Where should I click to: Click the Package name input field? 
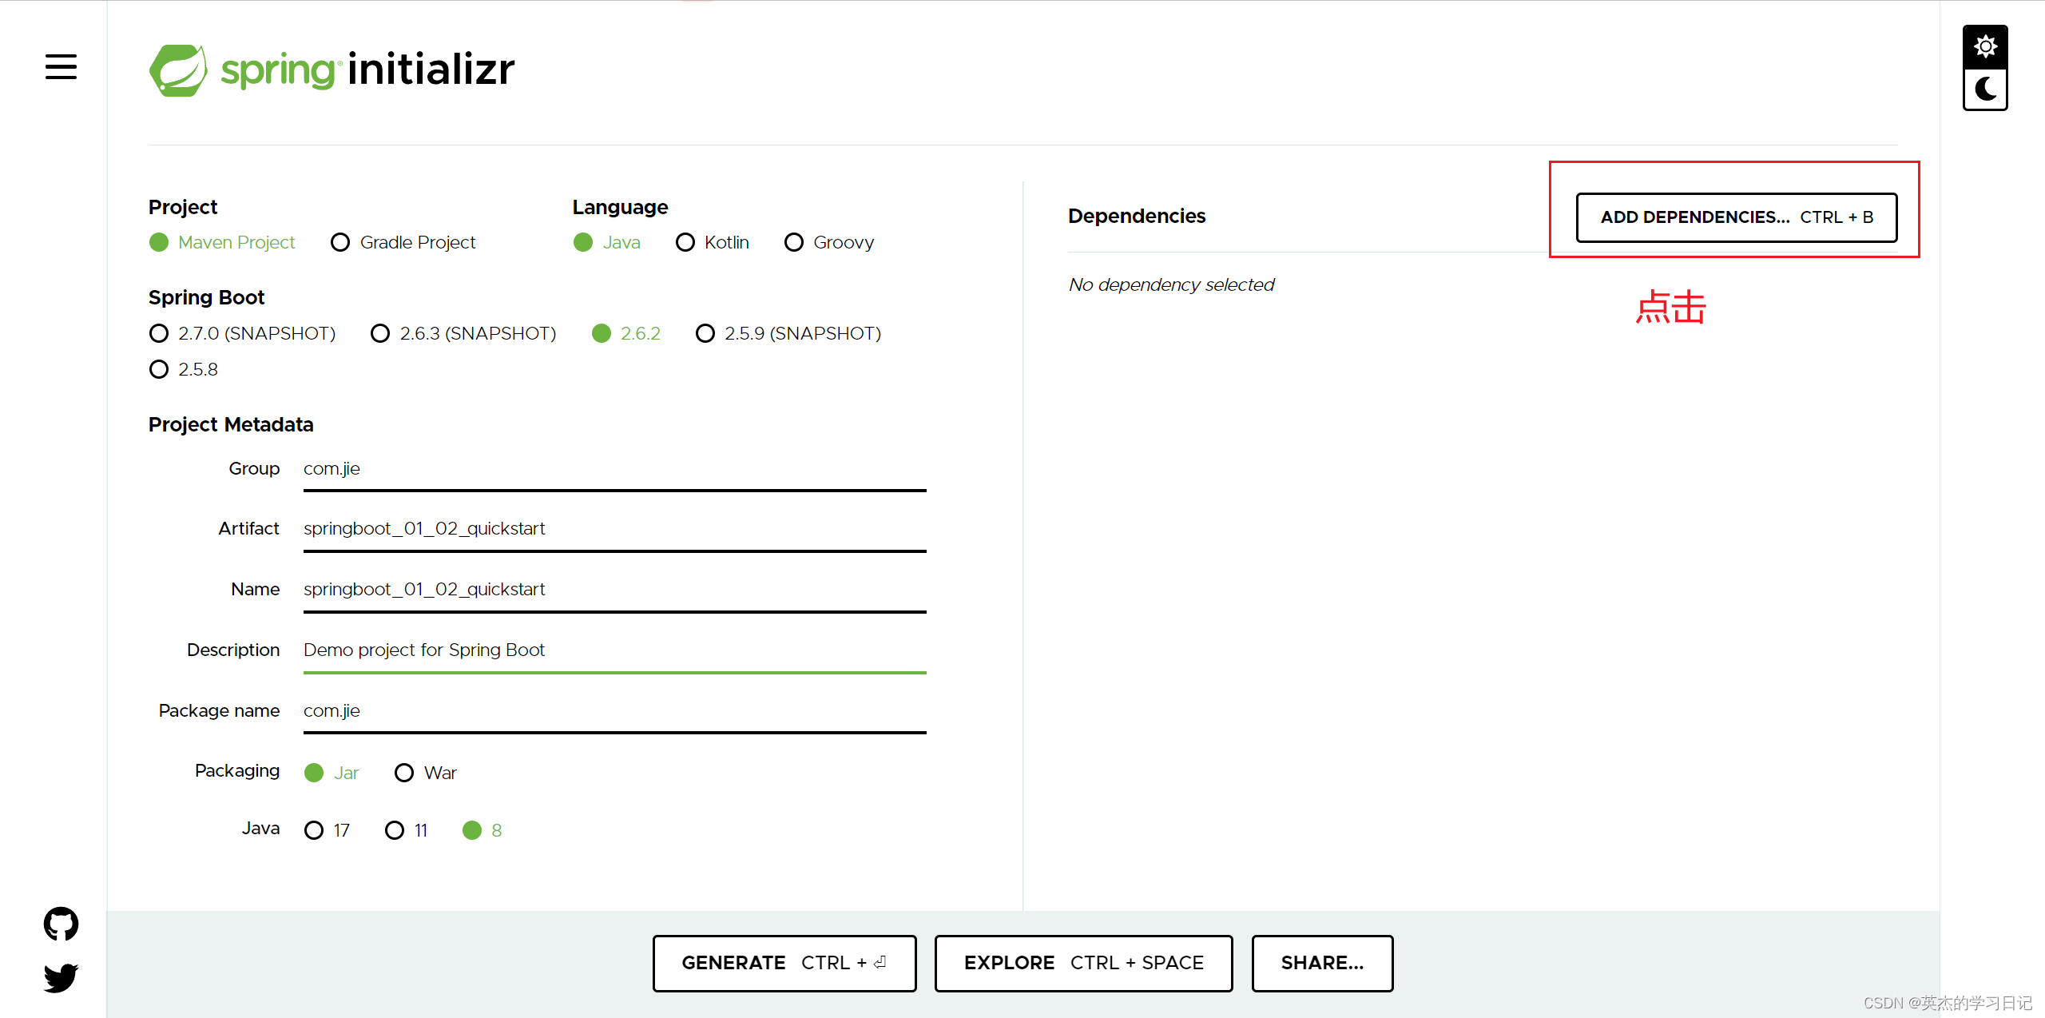click(x=615, y=711)
